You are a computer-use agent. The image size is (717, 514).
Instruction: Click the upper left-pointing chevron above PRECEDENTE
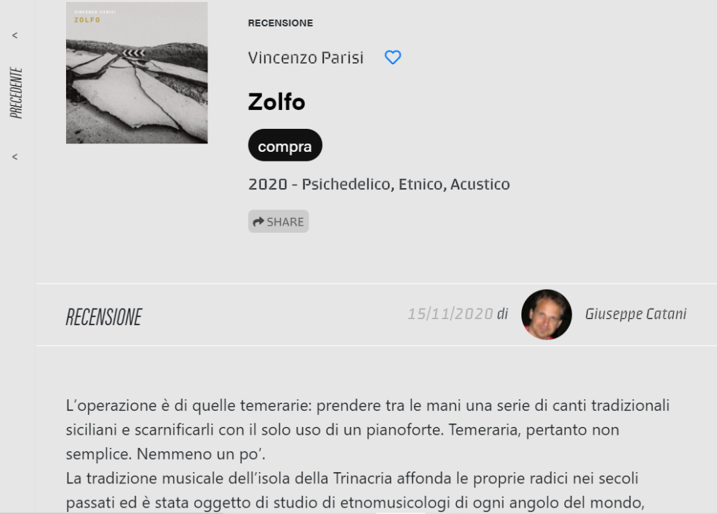pyautogui.click(x=15, y=36)
